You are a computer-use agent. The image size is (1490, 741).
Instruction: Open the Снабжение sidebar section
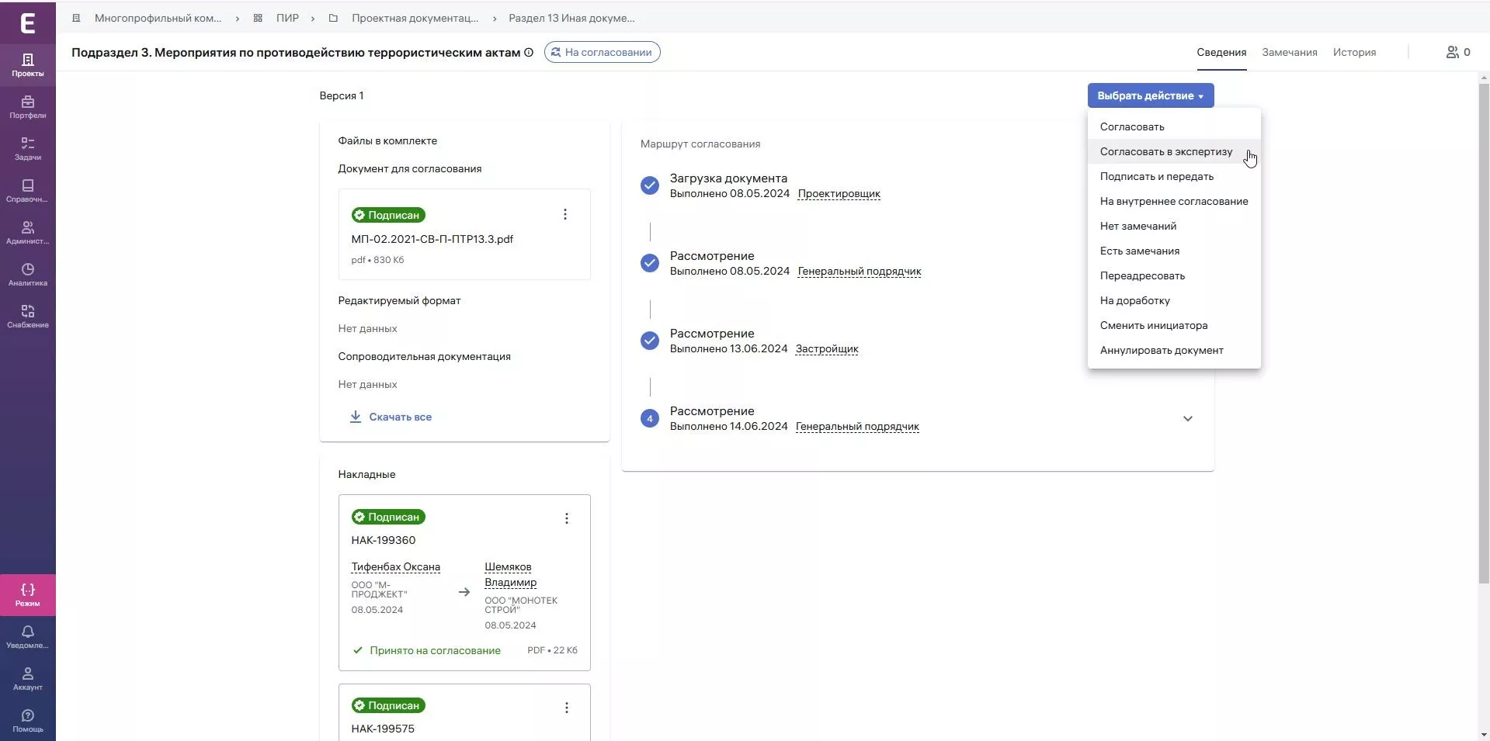tap(27, 317)
